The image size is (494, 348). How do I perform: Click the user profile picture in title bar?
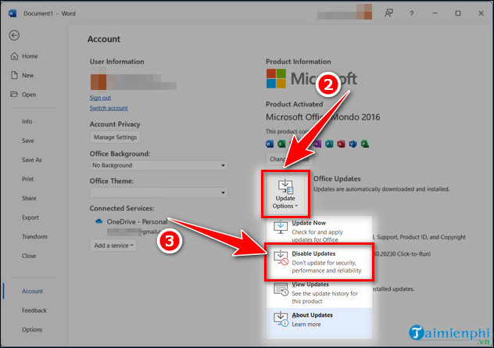click(x=364, y=12)
